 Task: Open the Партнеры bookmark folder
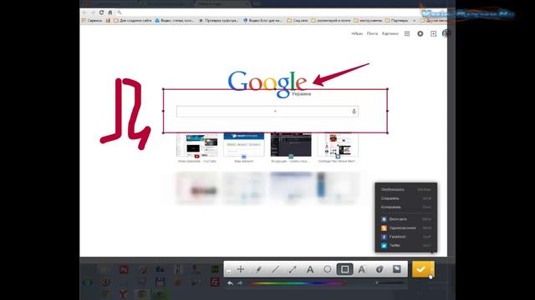pos(396,20)
